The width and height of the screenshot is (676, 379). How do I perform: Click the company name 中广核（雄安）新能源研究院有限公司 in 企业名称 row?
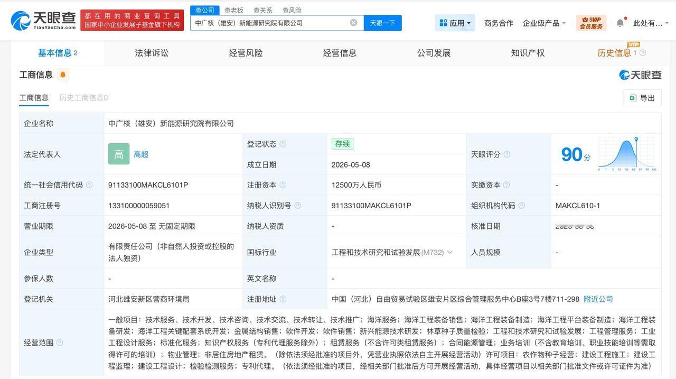(x=171, y=124)
